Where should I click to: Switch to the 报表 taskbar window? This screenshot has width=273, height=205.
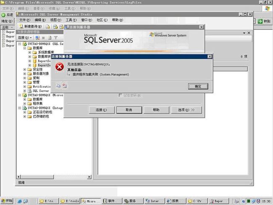[176, 201]
